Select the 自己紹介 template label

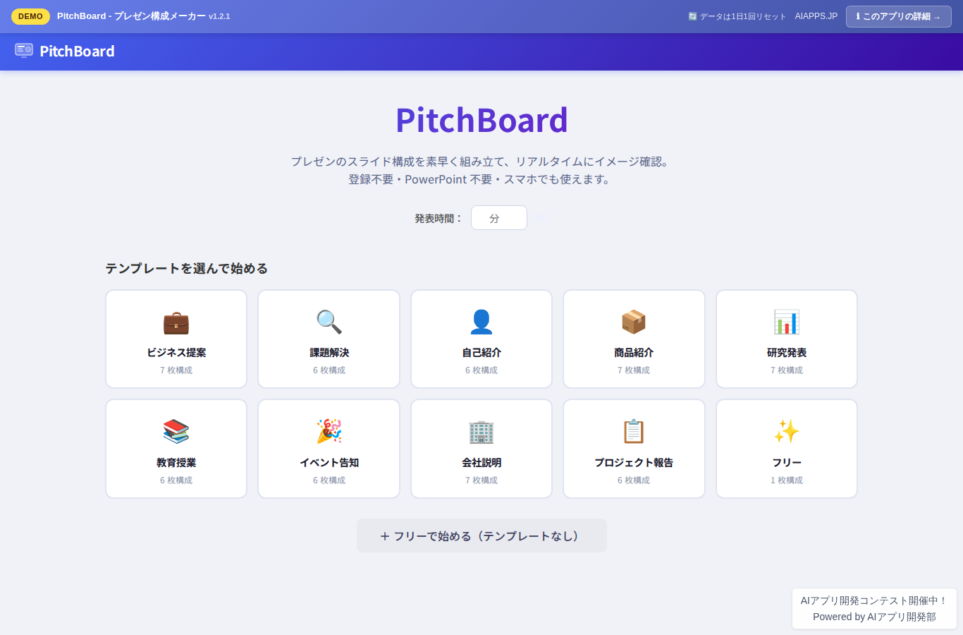tap(481, 353)
